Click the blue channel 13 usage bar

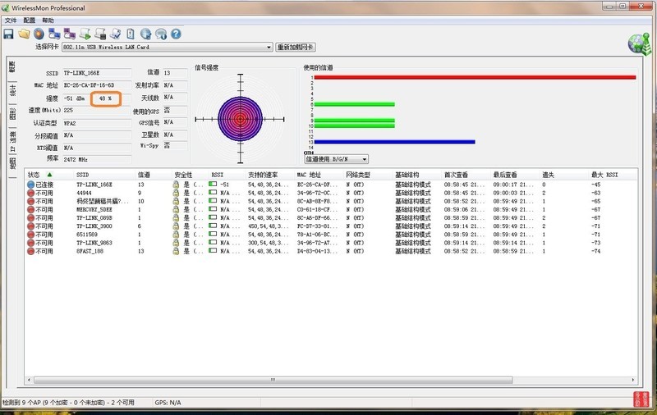394,142
